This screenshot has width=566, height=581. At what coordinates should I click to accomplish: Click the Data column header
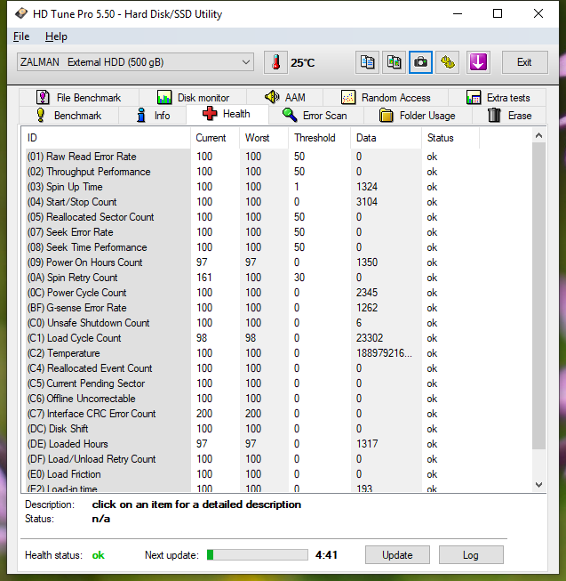click(387, 138)
